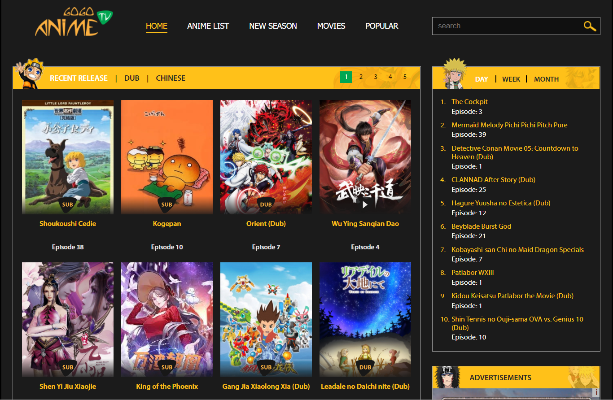Go to pagination page 2

(x=361, y=77)
